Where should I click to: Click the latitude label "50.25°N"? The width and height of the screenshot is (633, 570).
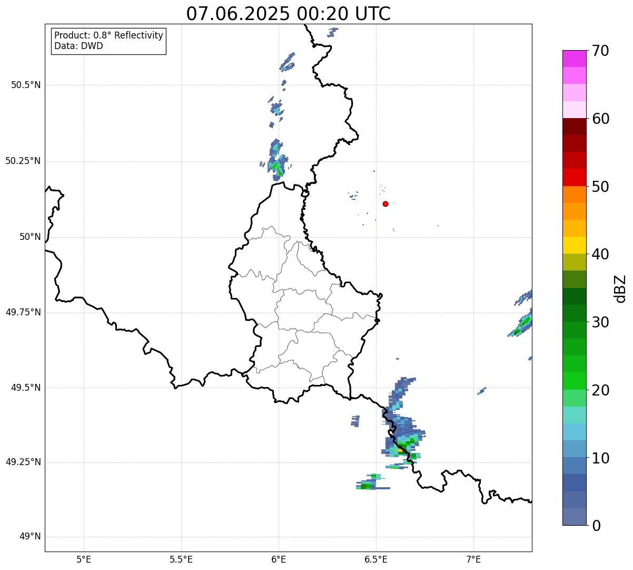point(23,161)
